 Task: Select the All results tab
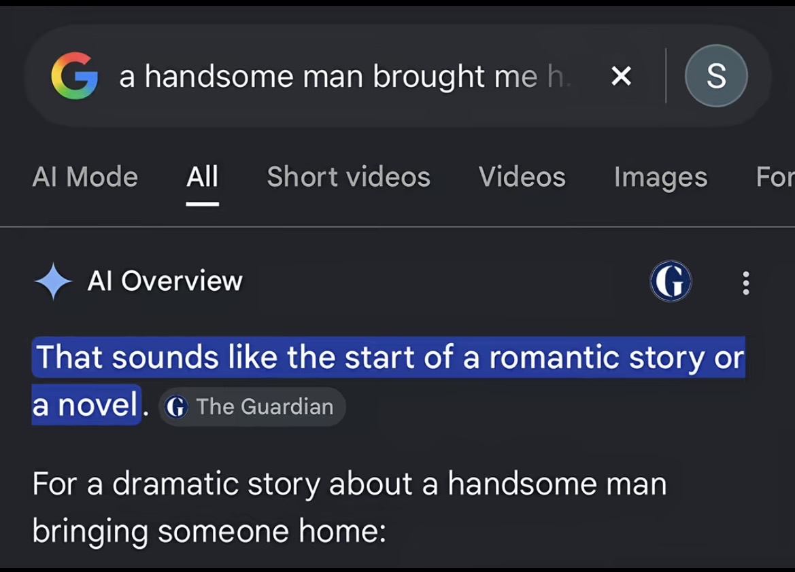(202, 177)
